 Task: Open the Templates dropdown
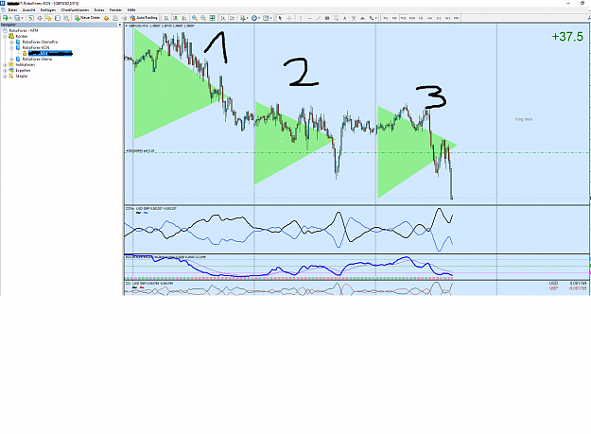tap(267, 18)
